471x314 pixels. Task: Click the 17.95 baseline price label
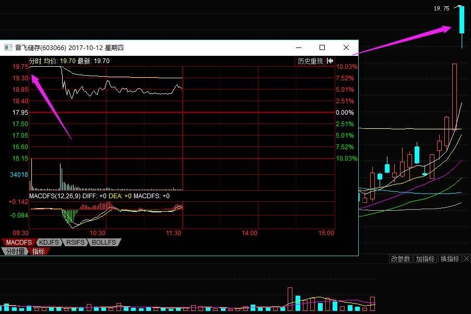coord(20,113)
